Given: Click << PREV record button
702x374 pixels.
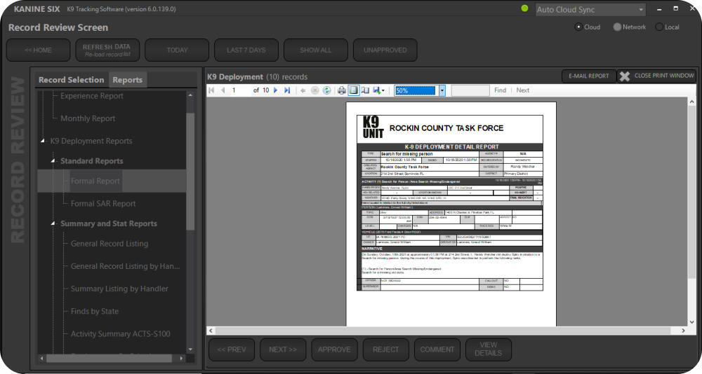Looking at the screenshot, I should [232, 349].
